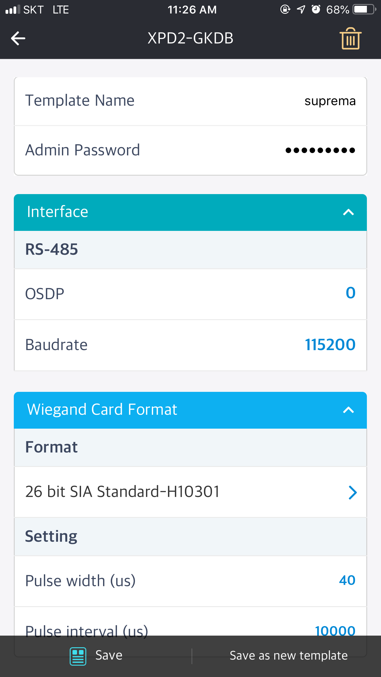The width and height of the screenshot is (381, 677).
Task: Change Baudrate value 115200
Action: (x=330, y=345)
